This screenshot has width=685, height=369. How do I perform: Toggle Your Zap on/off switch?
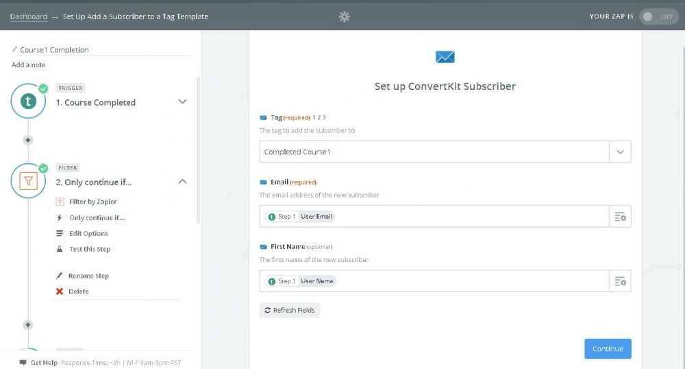[x=658, y=16]
